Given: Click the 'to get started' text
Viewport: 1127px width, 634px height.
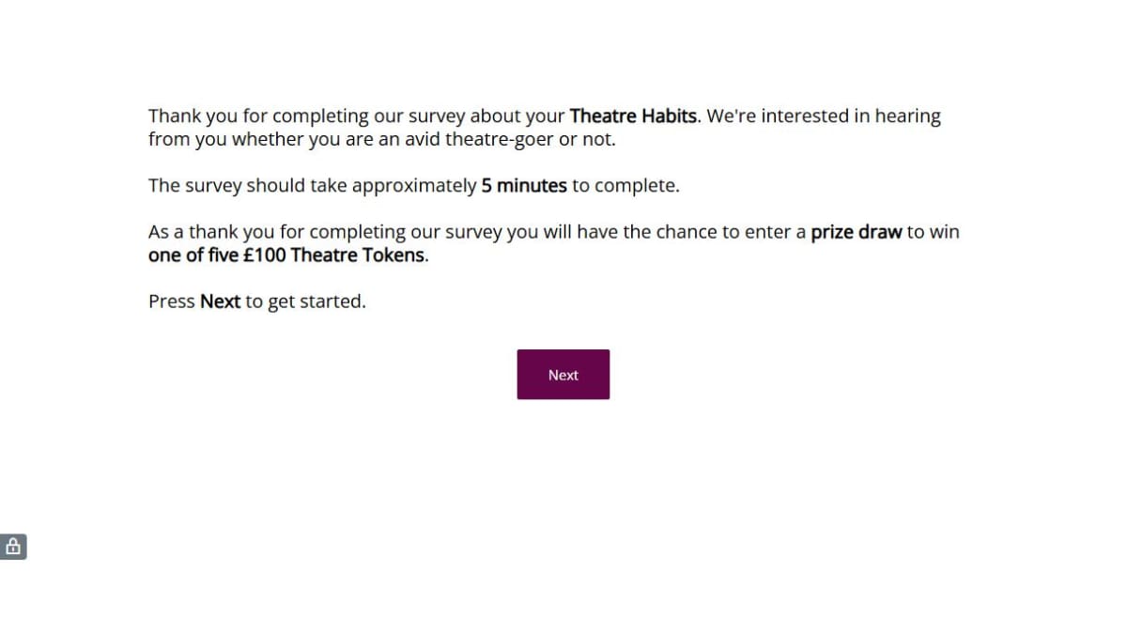Looking at the screenshot, I should coord(303,302).
